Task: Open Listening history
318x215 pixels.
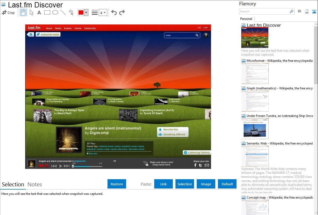Action: click(x=197, y=152)
